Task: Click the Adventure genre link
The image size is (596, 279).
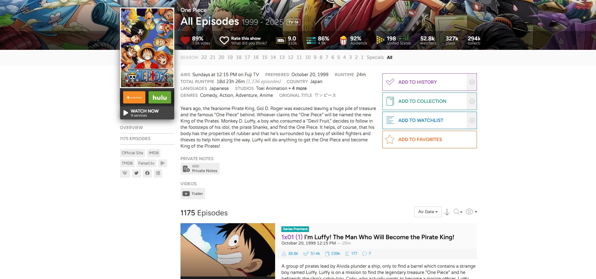Action: click(x=246, y=95)
